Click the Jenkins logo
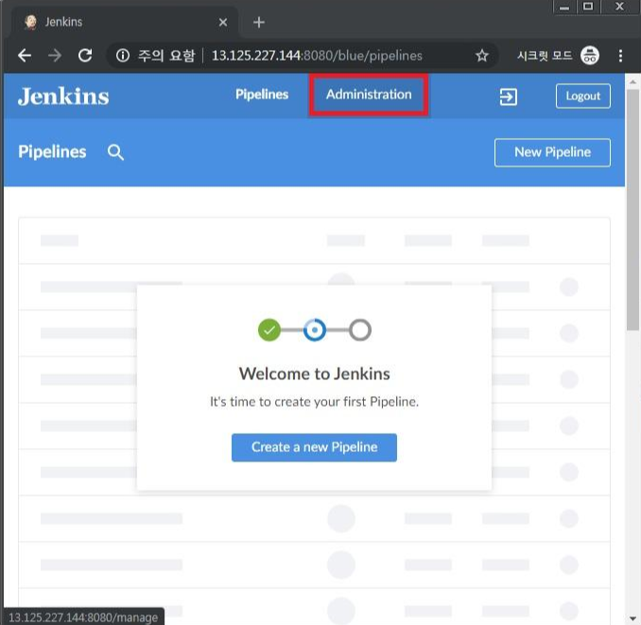The height and width of the screenshot is (625, 641). coord(63,96)
